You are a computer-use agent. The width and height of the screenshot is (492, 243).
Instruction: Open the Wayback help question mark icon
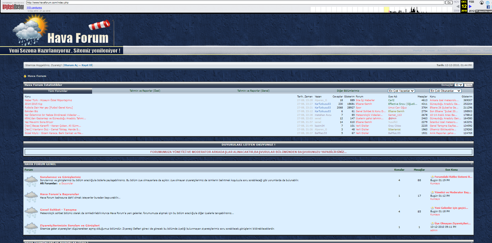(488, 3)
